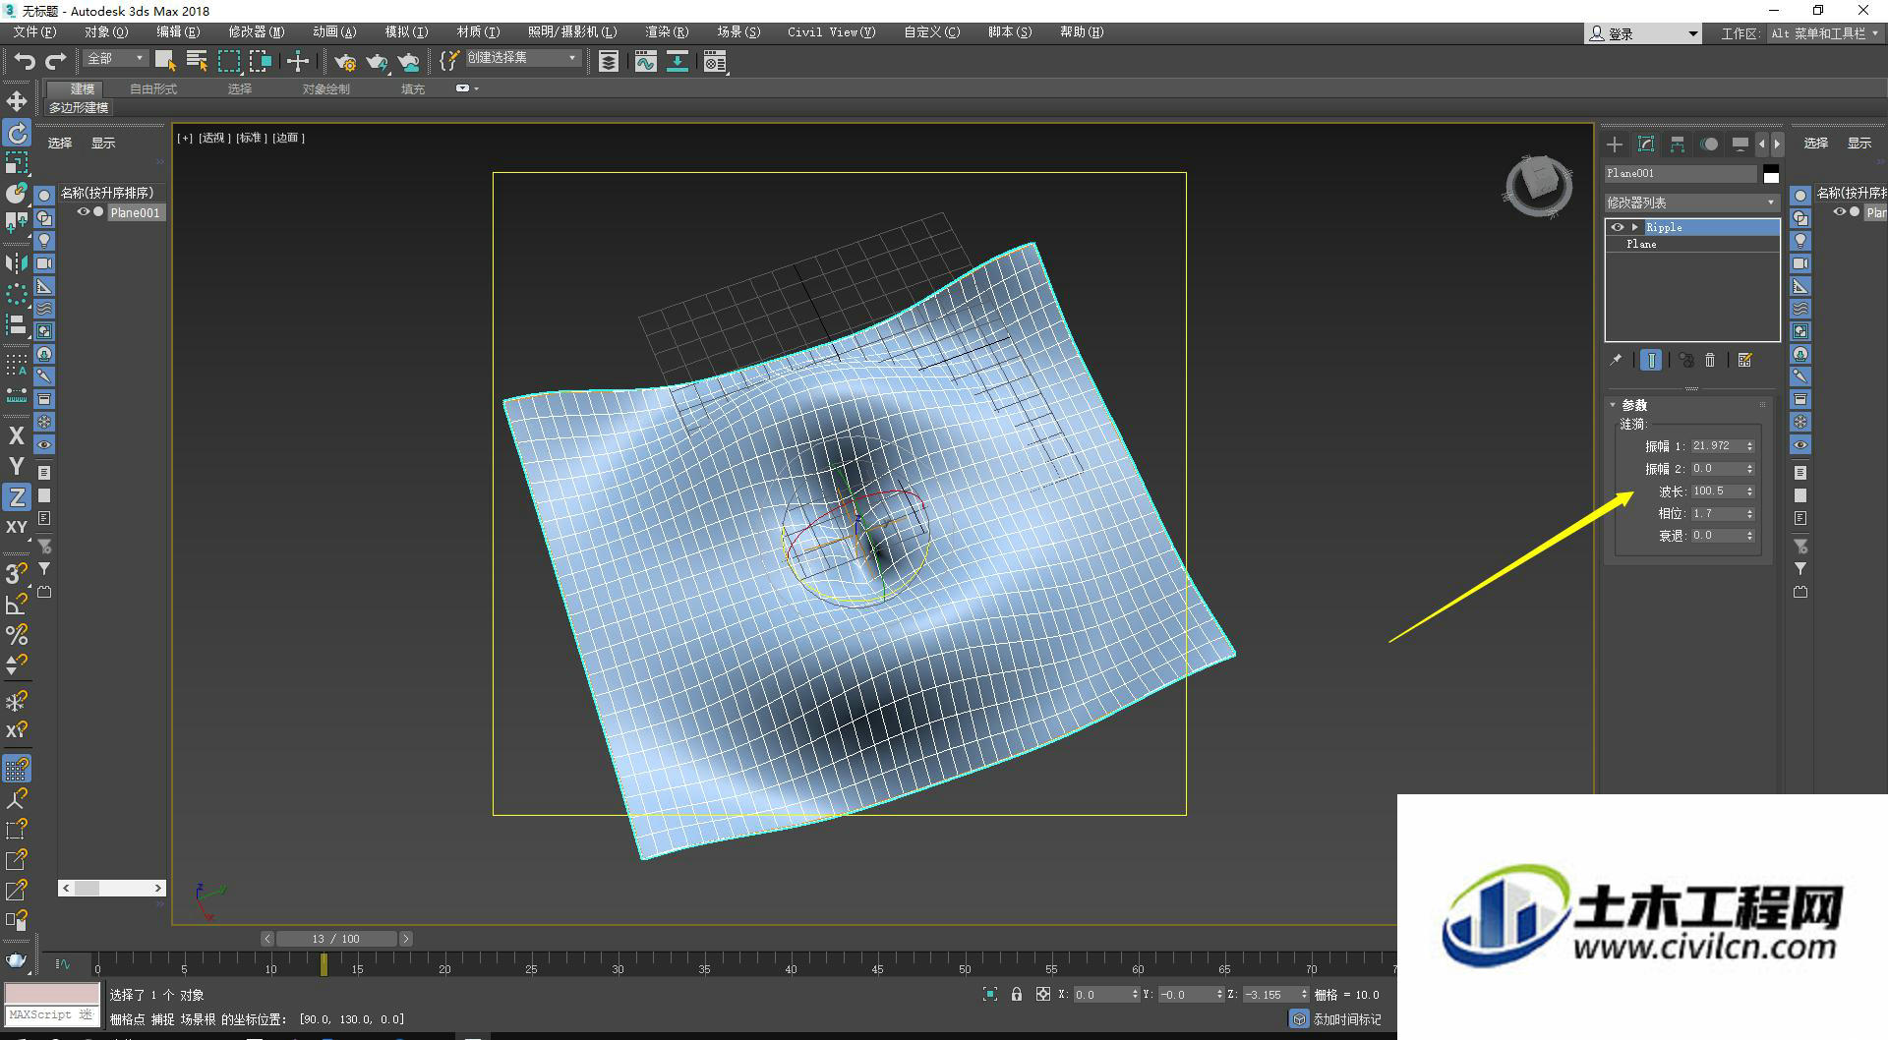The height and width of the screenshot is (1040, 1888).
Task: Switch to the Hierarchy panel icon
Action: pos(1678,144)
